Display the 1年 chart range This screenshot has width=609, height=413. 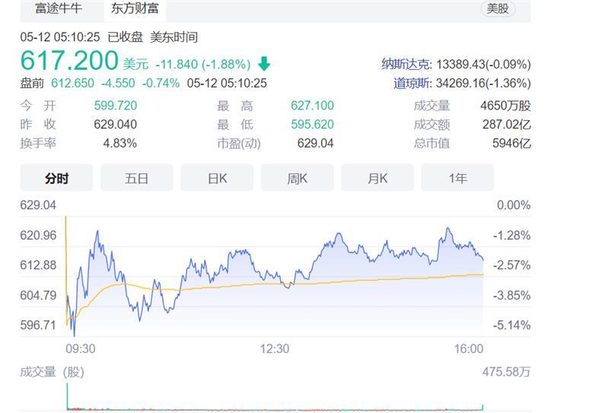click(x=458, y=178)
